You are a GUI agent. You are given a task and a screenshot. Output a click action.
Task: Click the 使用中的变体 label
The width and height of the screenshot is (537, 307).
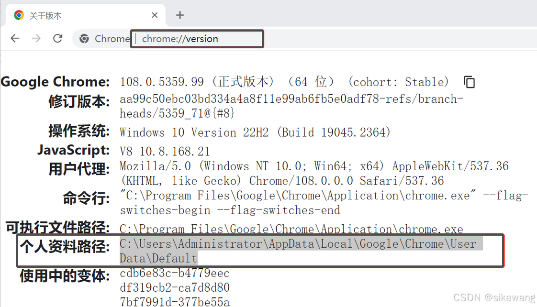65,276
